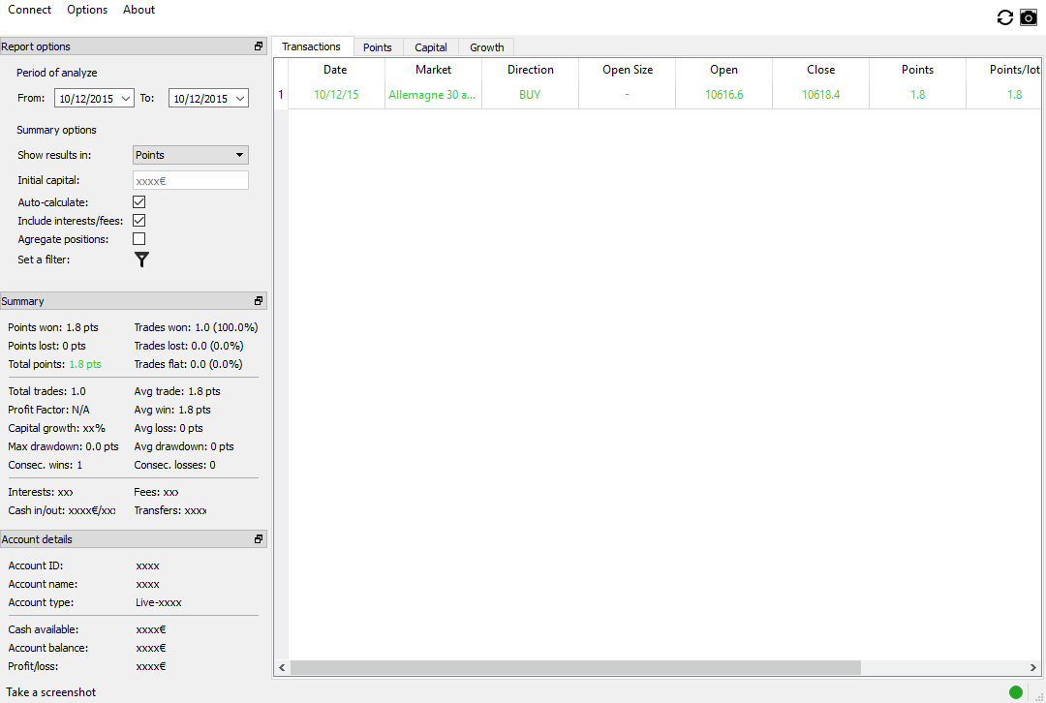Click the Trades won 1.0 (100.0%) text
The height and width of the screenshot is (703, 1046).
(x=196, y=327)
